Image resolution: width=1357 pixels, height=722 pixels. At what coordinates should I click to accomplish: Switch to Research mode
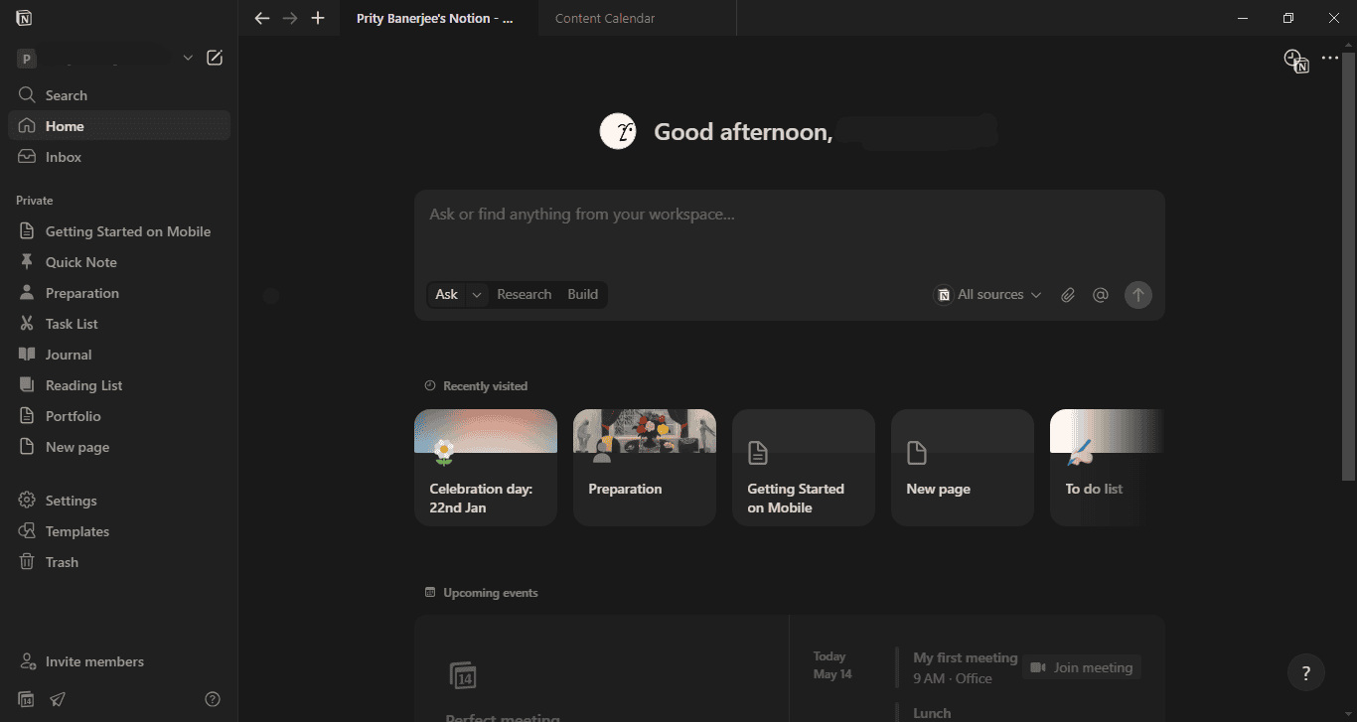[524, 294]
